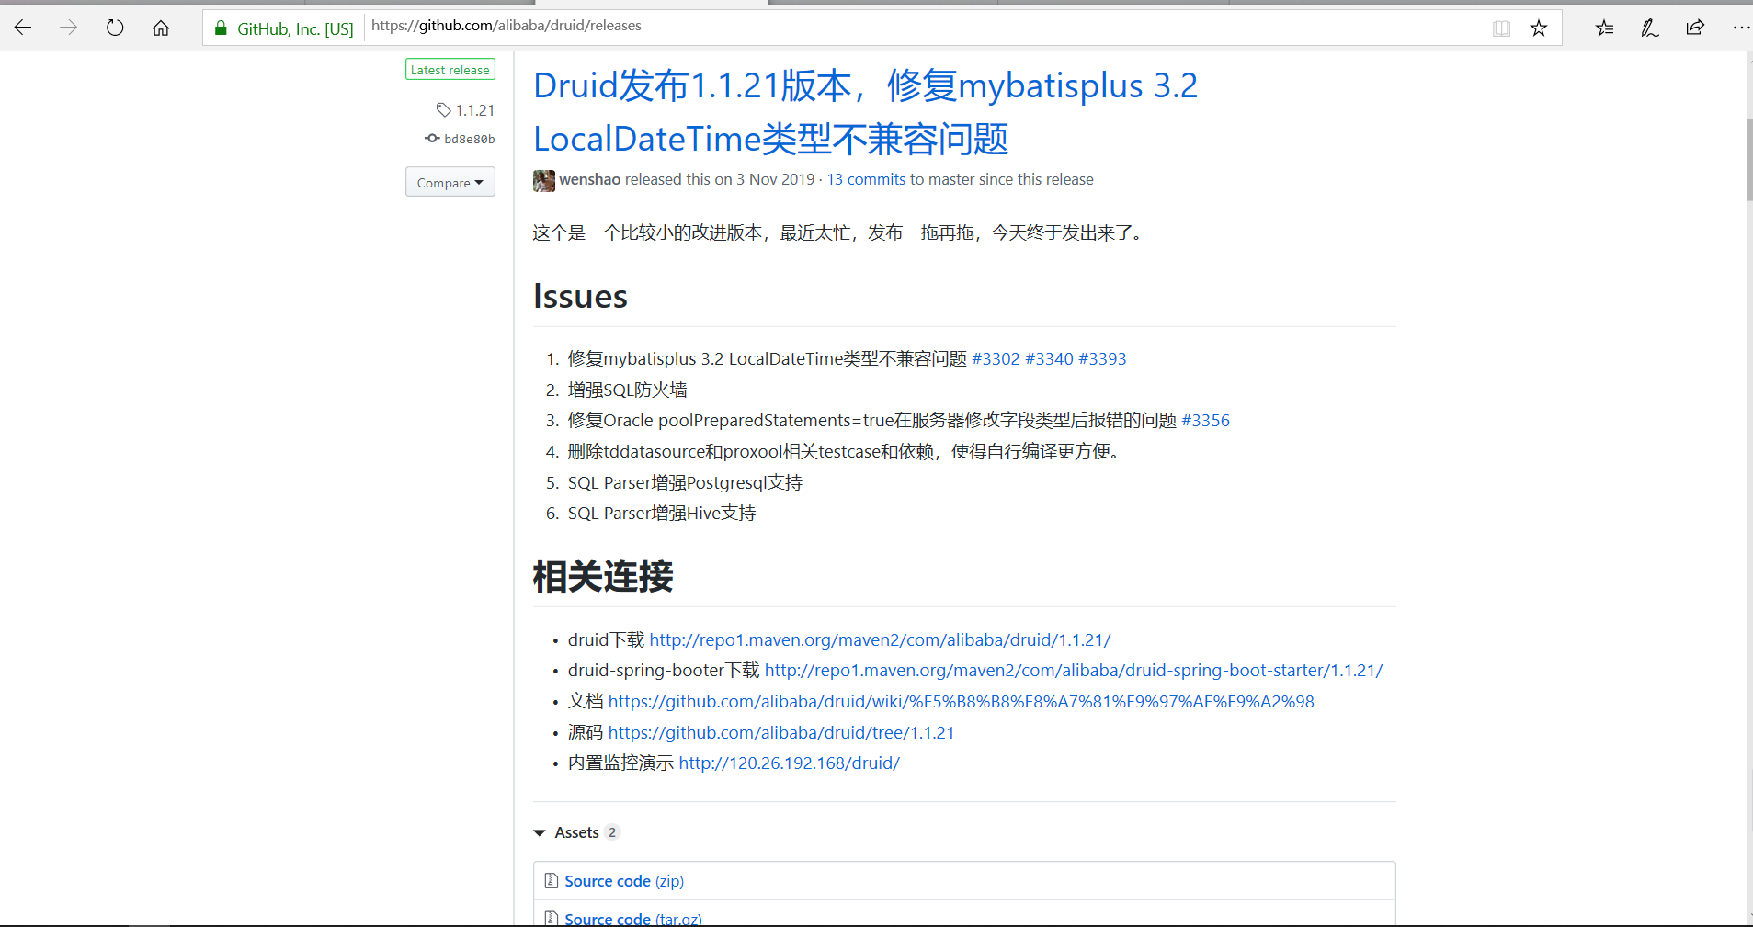Viewport: 1753px width, 927px height.
Task: Toggle reading view for this page
Action: coord(1502,28)
